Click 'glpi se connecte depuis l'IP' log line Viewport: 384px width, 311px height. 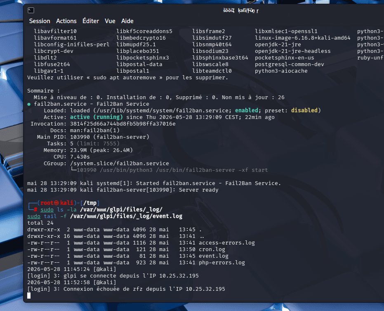click(113, 276)
